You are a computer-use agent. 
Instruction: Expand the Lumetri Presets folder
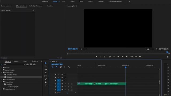coord(1,70)
